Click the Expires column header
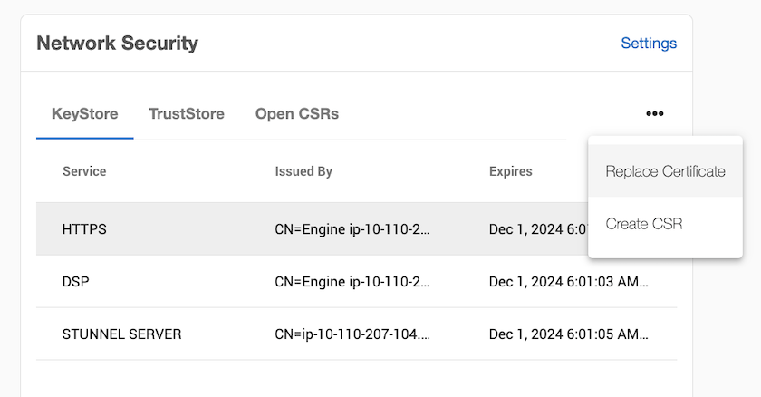 pyautogui.click(x=510, y=171)
